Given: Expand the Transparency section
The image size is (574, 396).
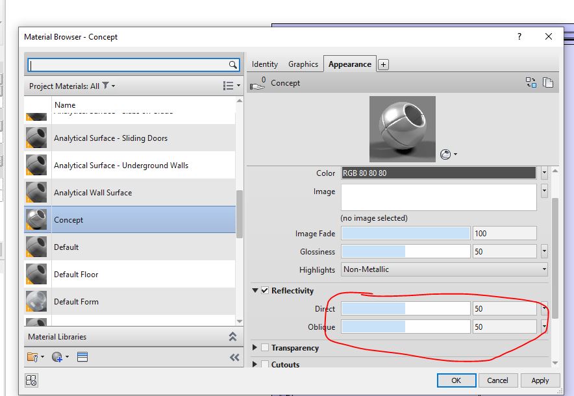Looking at the screenshot, I should click(253, 347).
